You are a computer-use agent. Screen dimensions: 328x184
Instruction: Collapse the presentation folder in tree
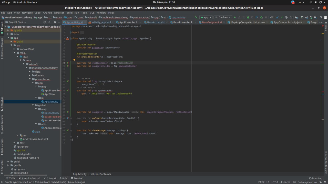tap(30, 79)
